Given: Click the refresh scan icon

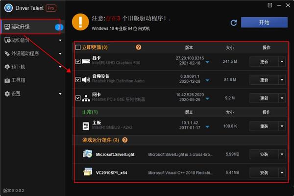Looking at the screenshot, I should tap(234, 23).
